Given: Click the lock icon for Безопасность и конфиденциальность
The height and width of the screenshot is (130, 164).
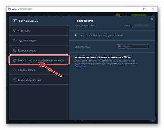Looking at the screenshot, I should click(15, 60).
